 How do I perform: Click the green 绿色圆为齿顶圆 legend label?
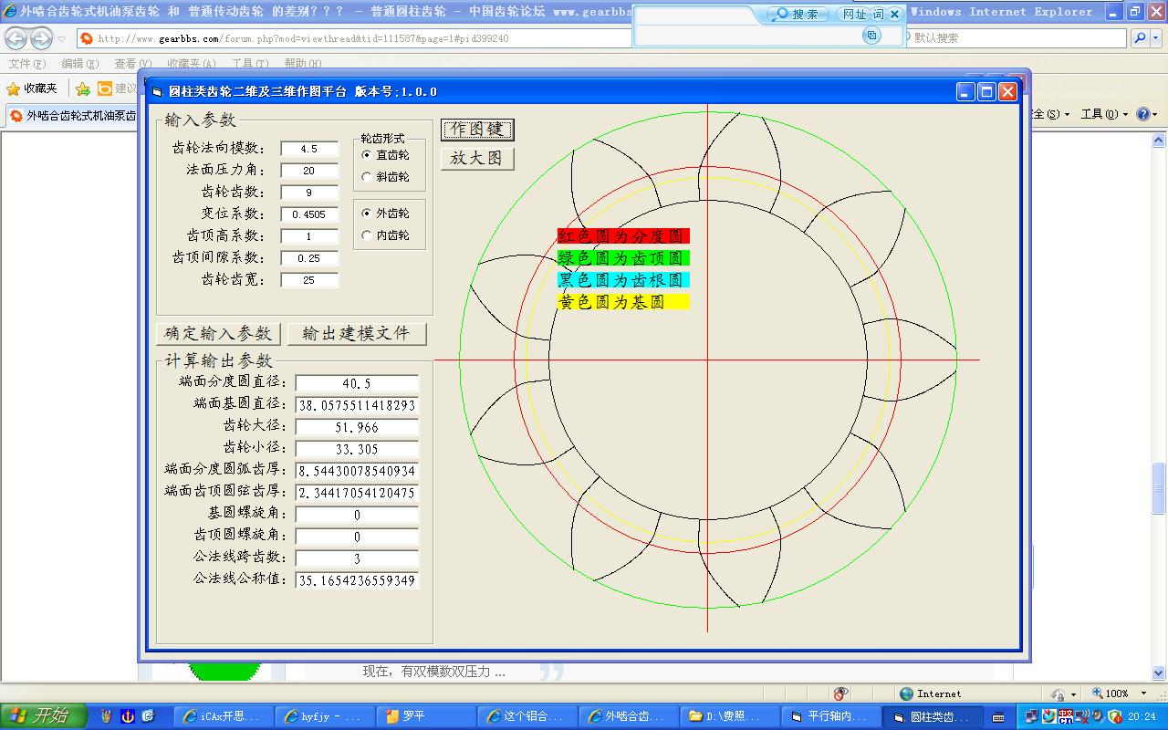623,258
